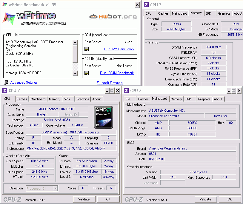Click the AMD Phenom II X6 processor logo
Image resolution: width=243 pixels, height=204 pixels.
103,117
